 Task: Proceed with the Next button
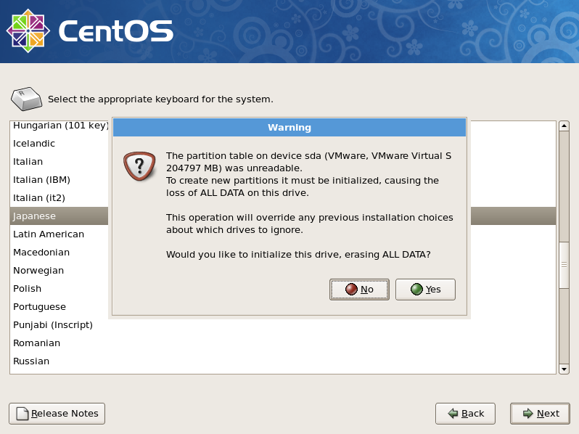click(x=541, y=413)
